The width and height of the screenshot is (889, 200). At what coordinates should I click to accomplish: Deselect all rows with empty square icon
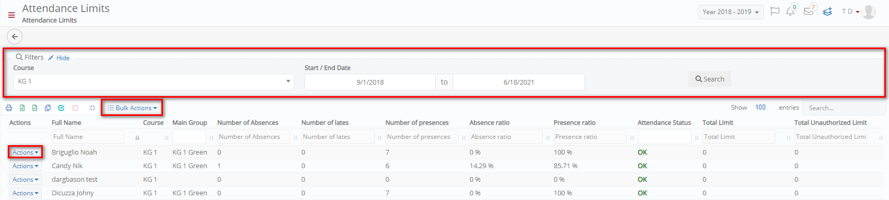click(75, 108)
